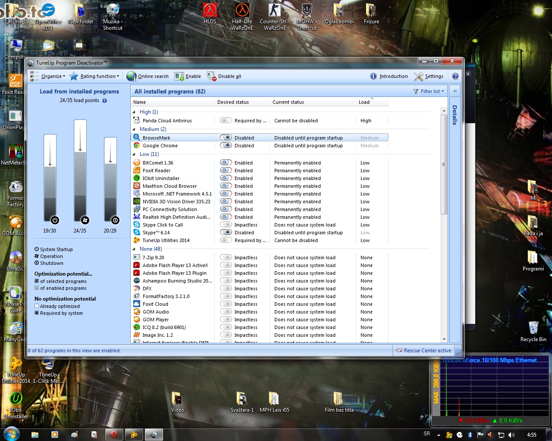Click the load points info icon
The height and width of the screenshot is (441, 552).
click(x=104, y=100)
